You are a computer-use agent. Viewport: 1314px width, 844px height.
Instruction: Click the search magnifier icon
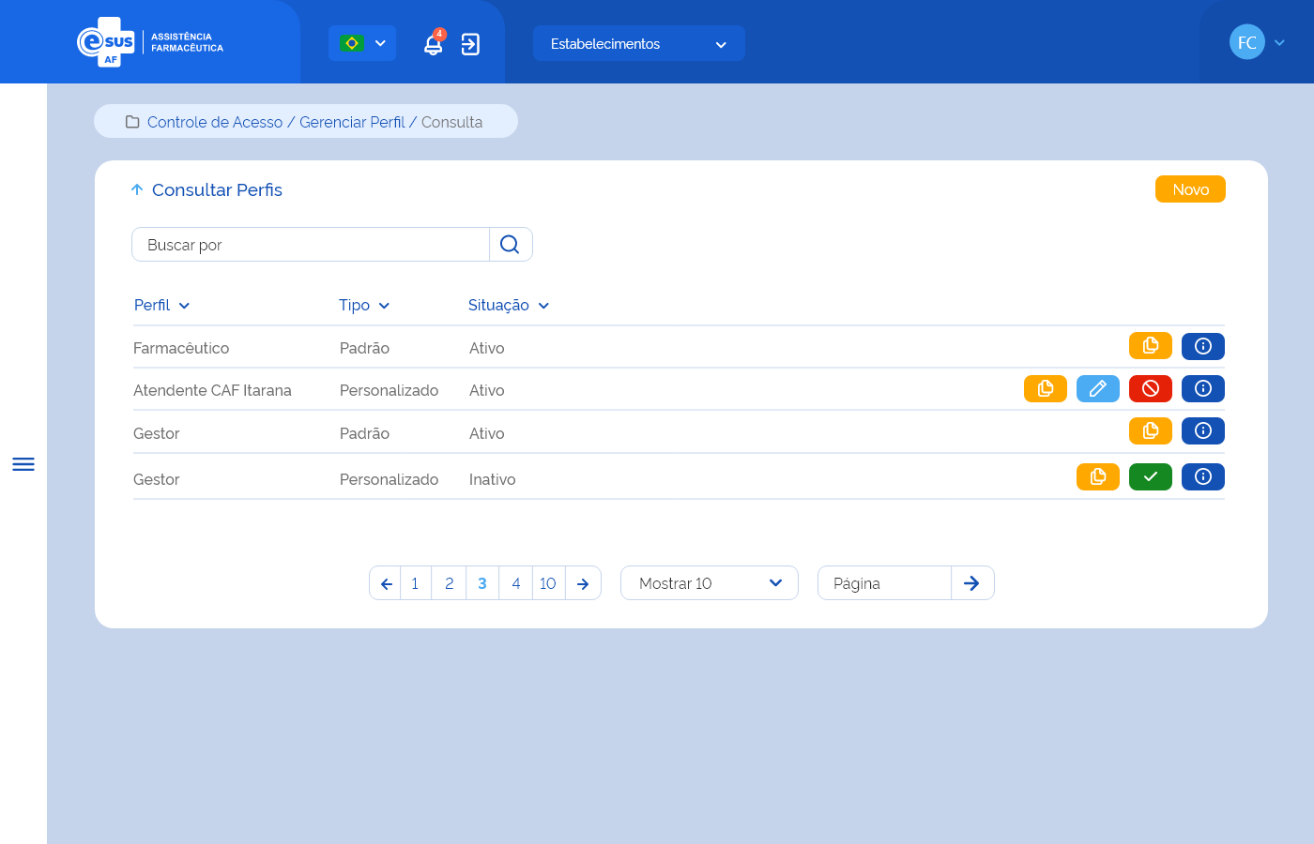click(x=510, y=245)
